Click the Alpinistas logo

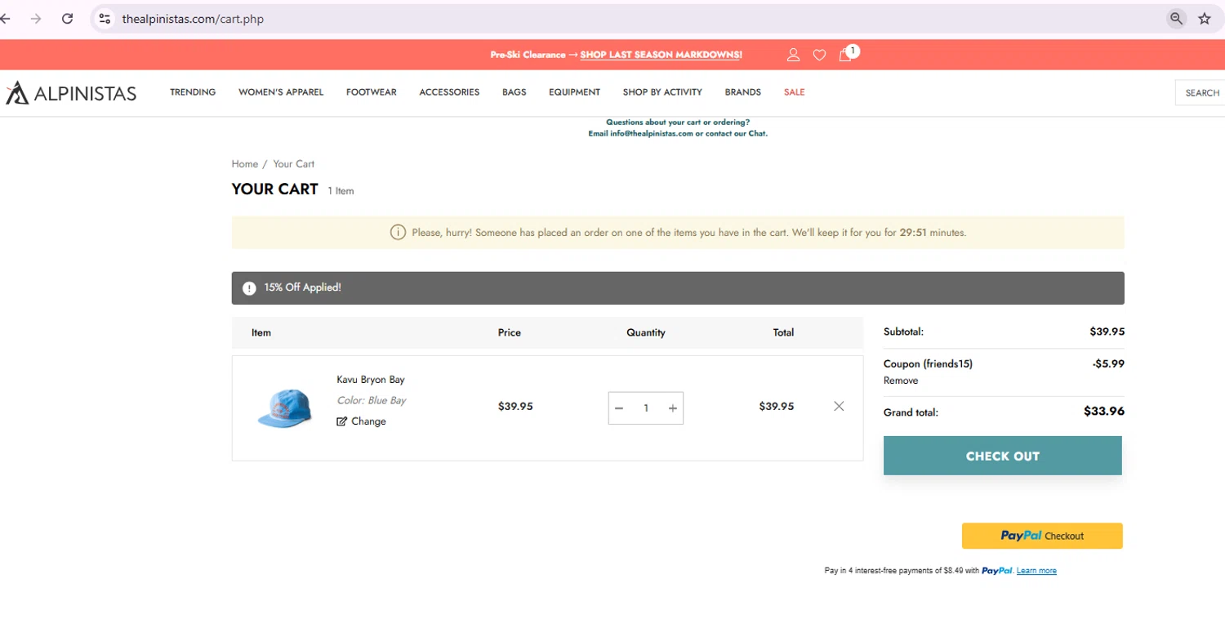pyautogui.click(x=71, y=93)
